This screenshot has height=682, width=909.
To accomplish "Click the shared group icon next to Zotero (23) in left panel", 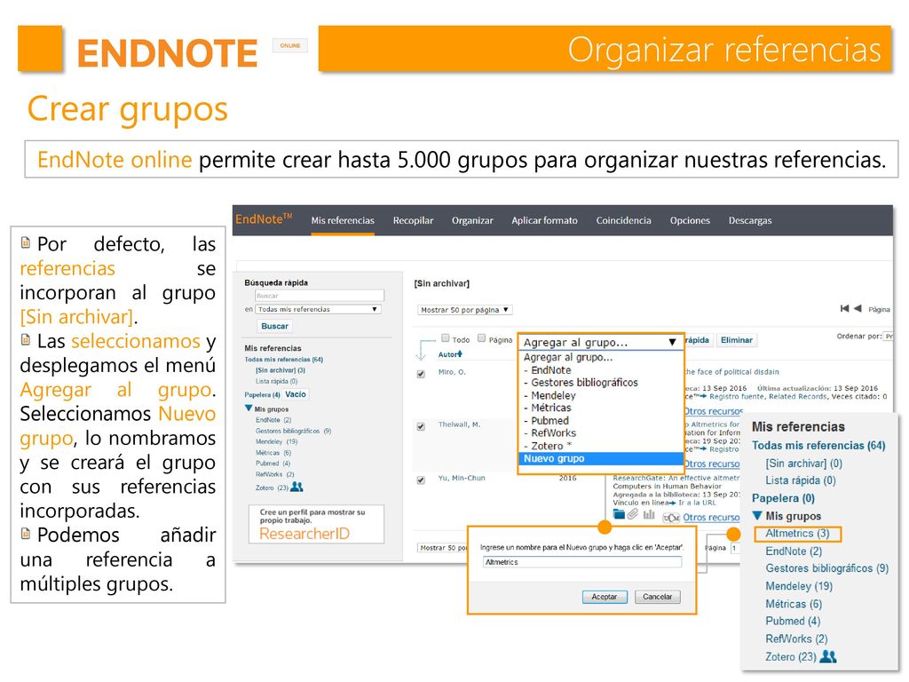I will click(x=296, y=488).
